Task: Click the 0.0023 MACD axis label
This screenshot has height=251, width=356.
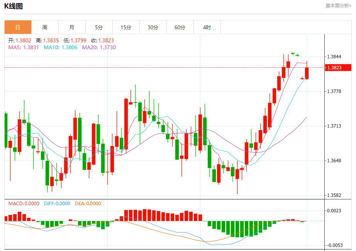Action: coord(334,211)
